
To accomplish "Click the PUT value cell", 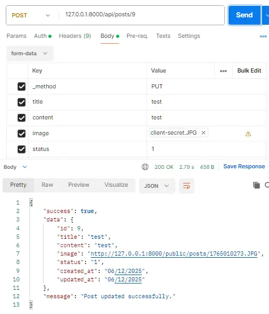I will coord(206,86).
